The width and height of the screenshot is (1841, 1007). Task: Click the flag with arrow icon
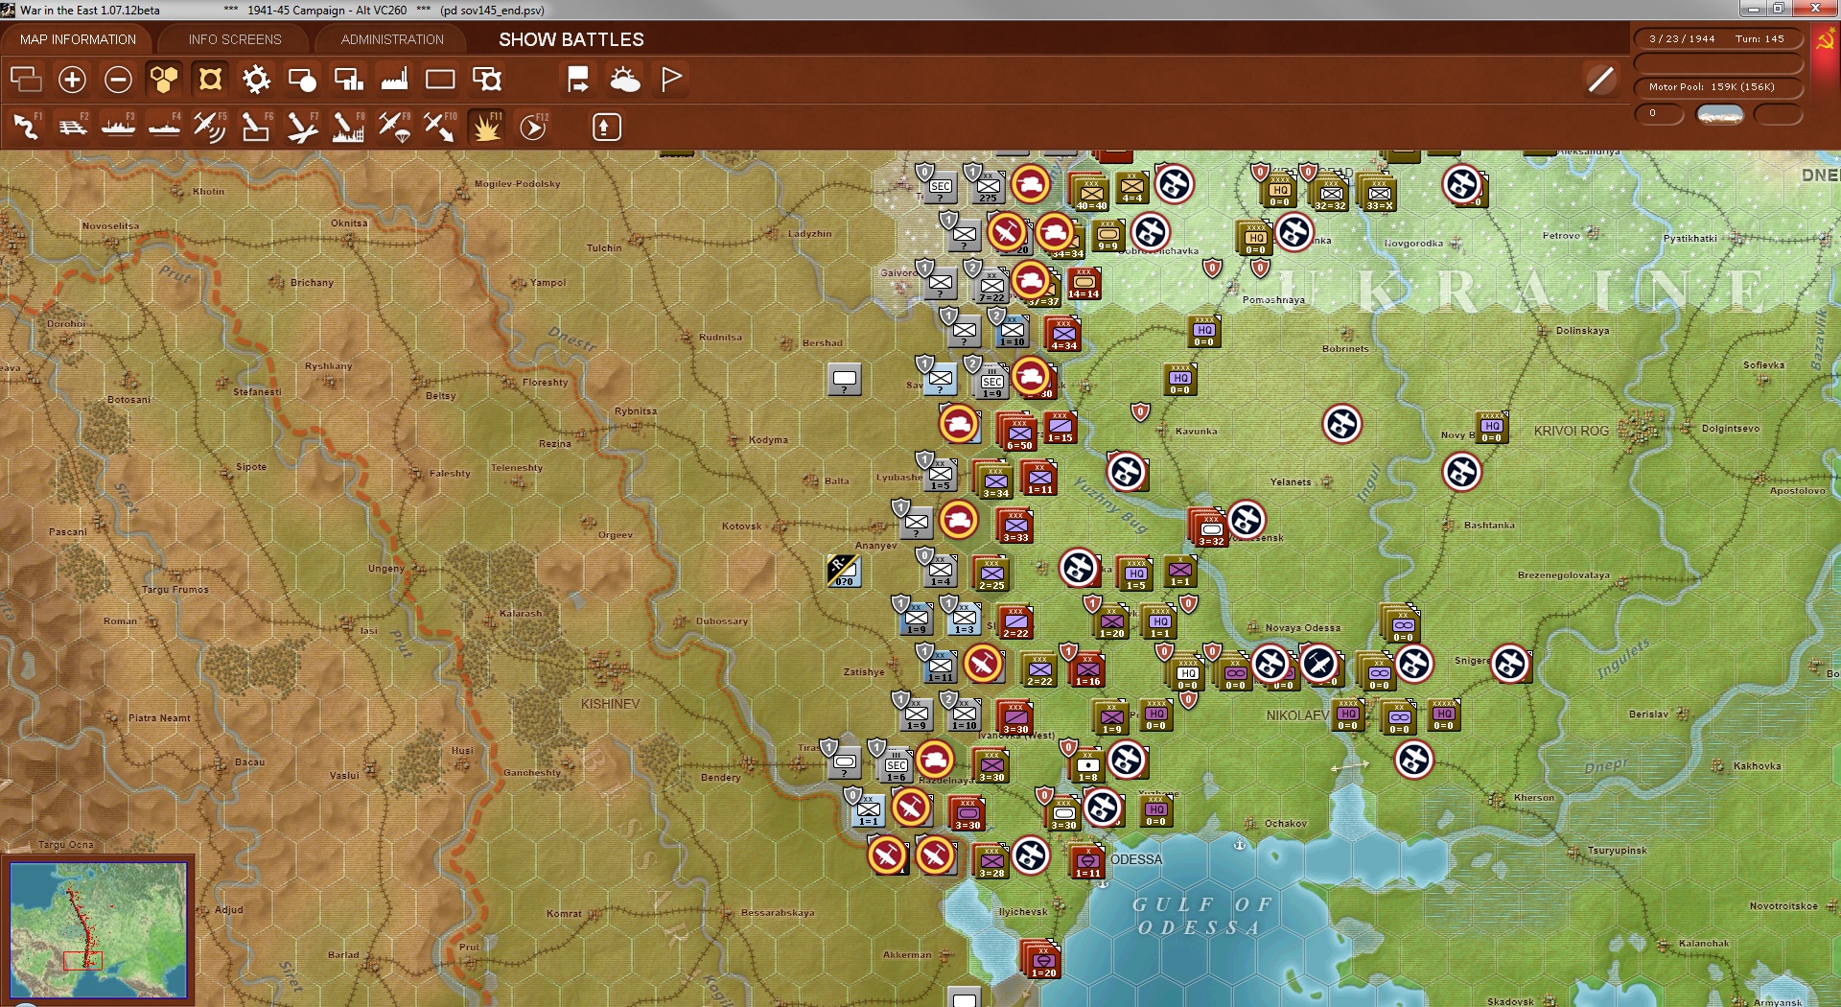click(x=578, y=80)
